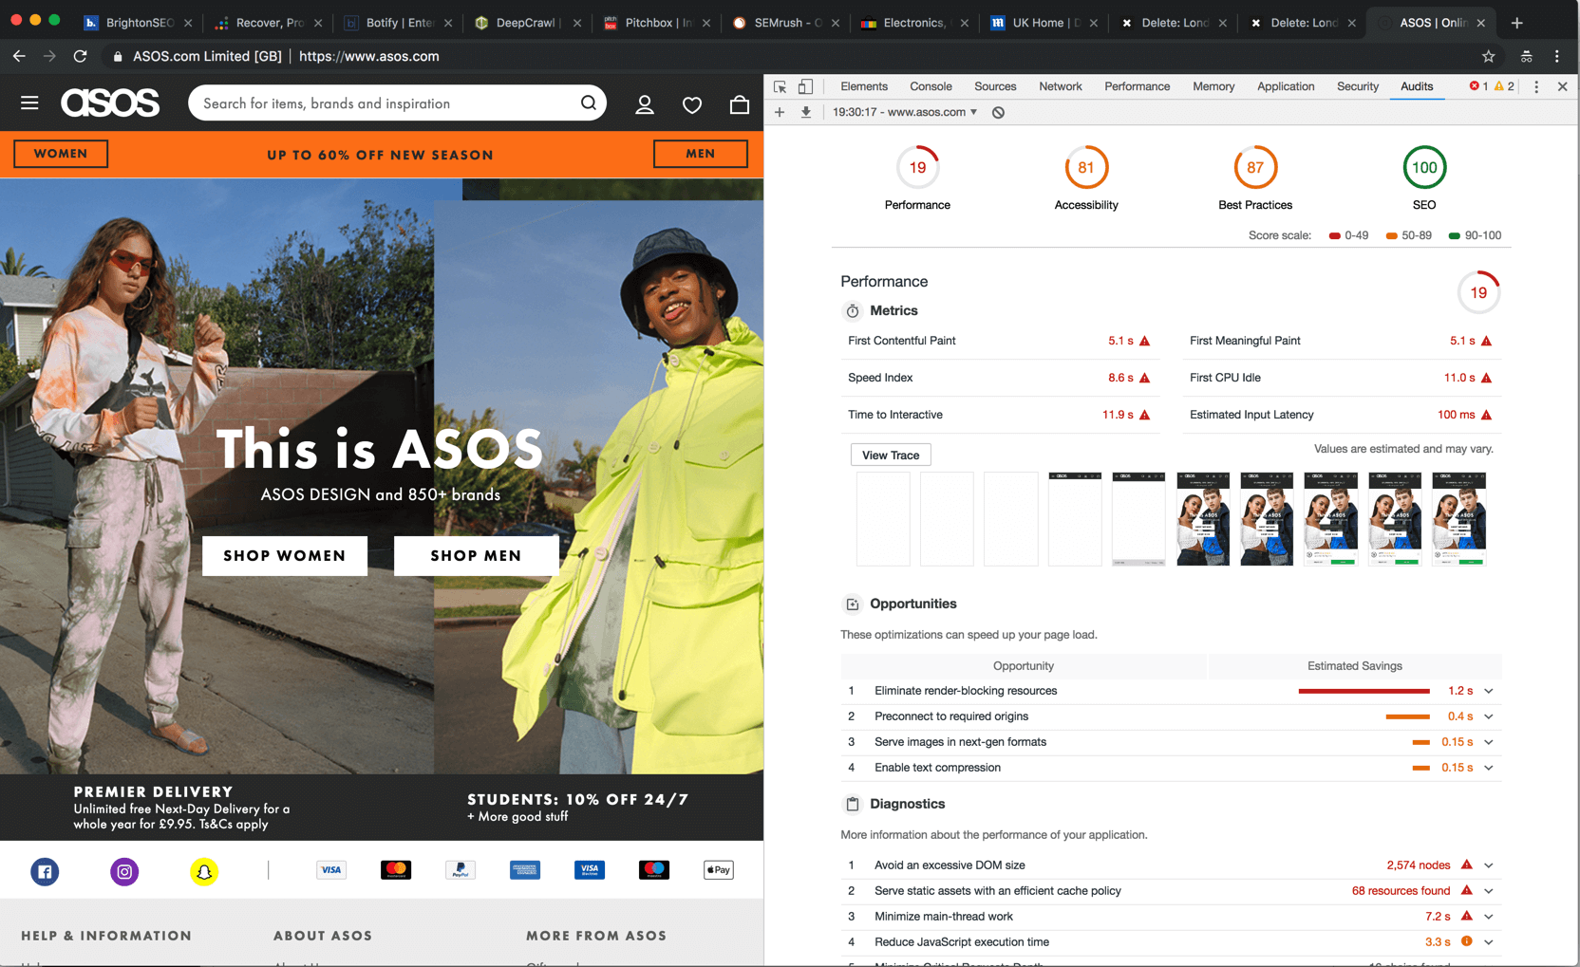Open the ASOS Instagram icon link

coord(124,871)
